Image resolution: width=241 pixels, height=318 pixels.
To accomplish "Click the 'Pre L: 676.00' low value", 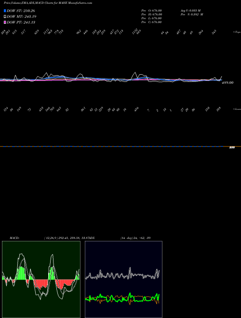I will (151, 18).
